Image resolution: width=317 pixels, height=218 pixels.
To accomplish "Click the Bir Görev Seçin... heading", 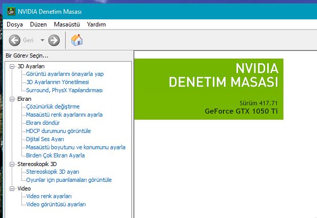I will [27, 56].
